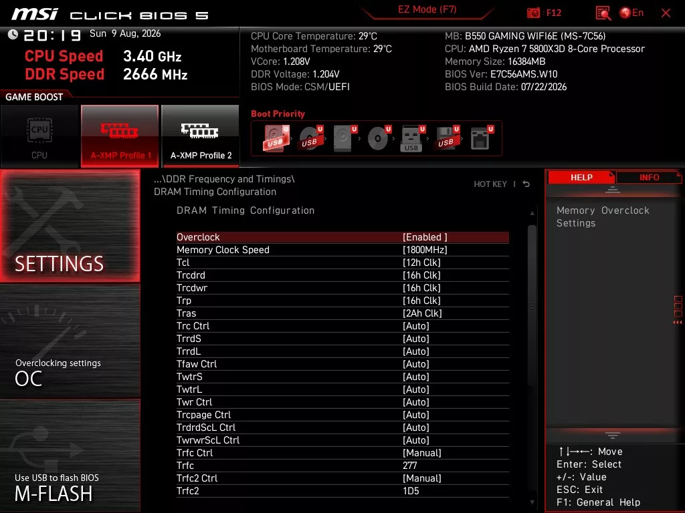Change Trcdrd 16h Clk value
This screenshot has width=685, height=513.
coord(342,275)
